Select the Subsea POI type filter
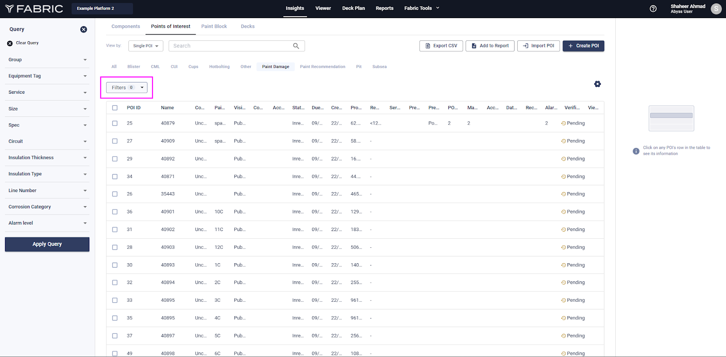This screenshot has height=357, width=726. point(379,67)
